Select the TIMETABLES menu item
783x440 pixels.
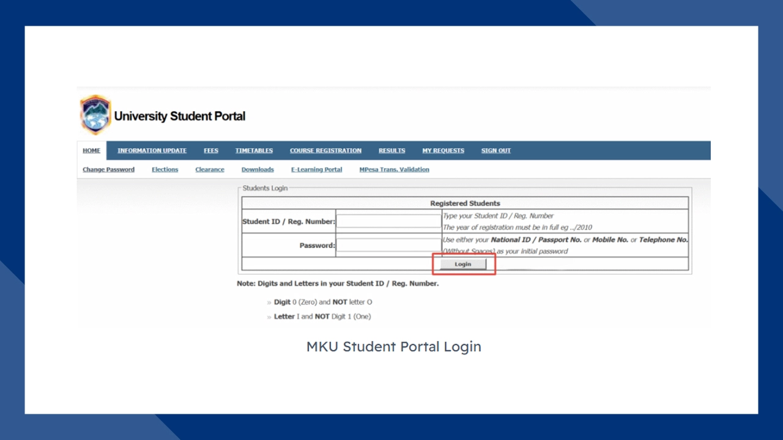[254, 150]
